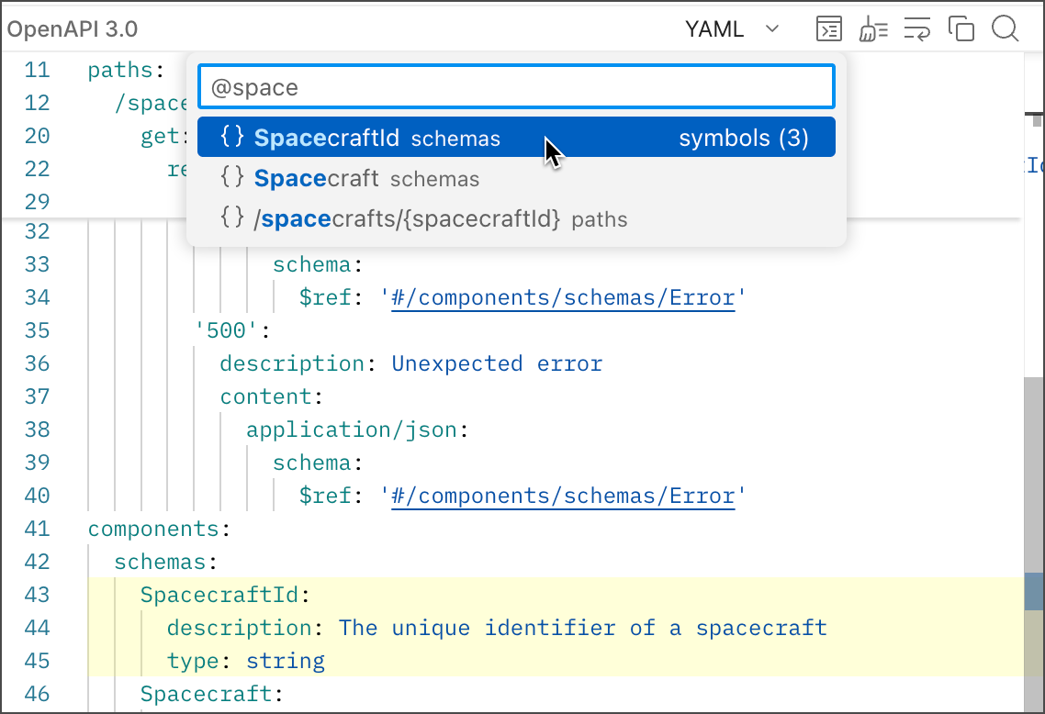This screenshot has width=1045, height=714.
Task: Click 'Spacecraft:' key on line 46
Action: tap(212, 694)
